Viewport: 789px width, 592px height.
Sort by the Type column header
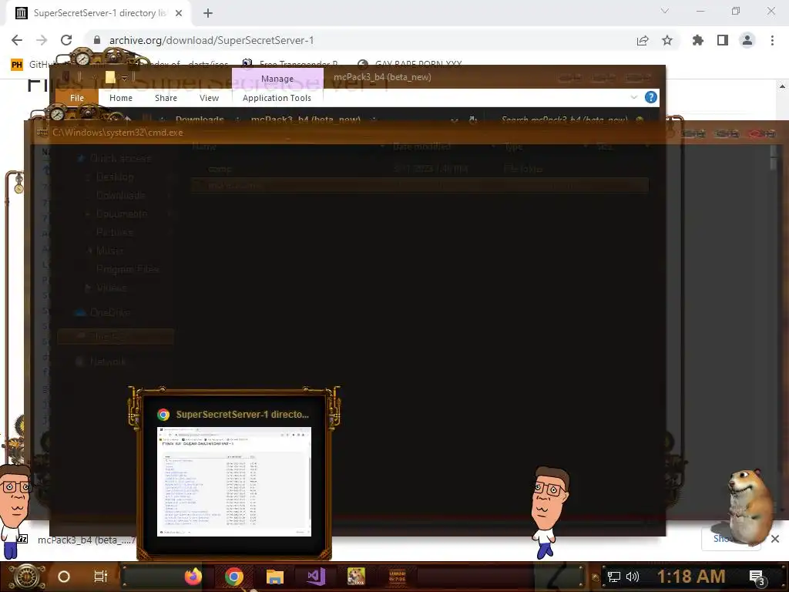[513, 146]
